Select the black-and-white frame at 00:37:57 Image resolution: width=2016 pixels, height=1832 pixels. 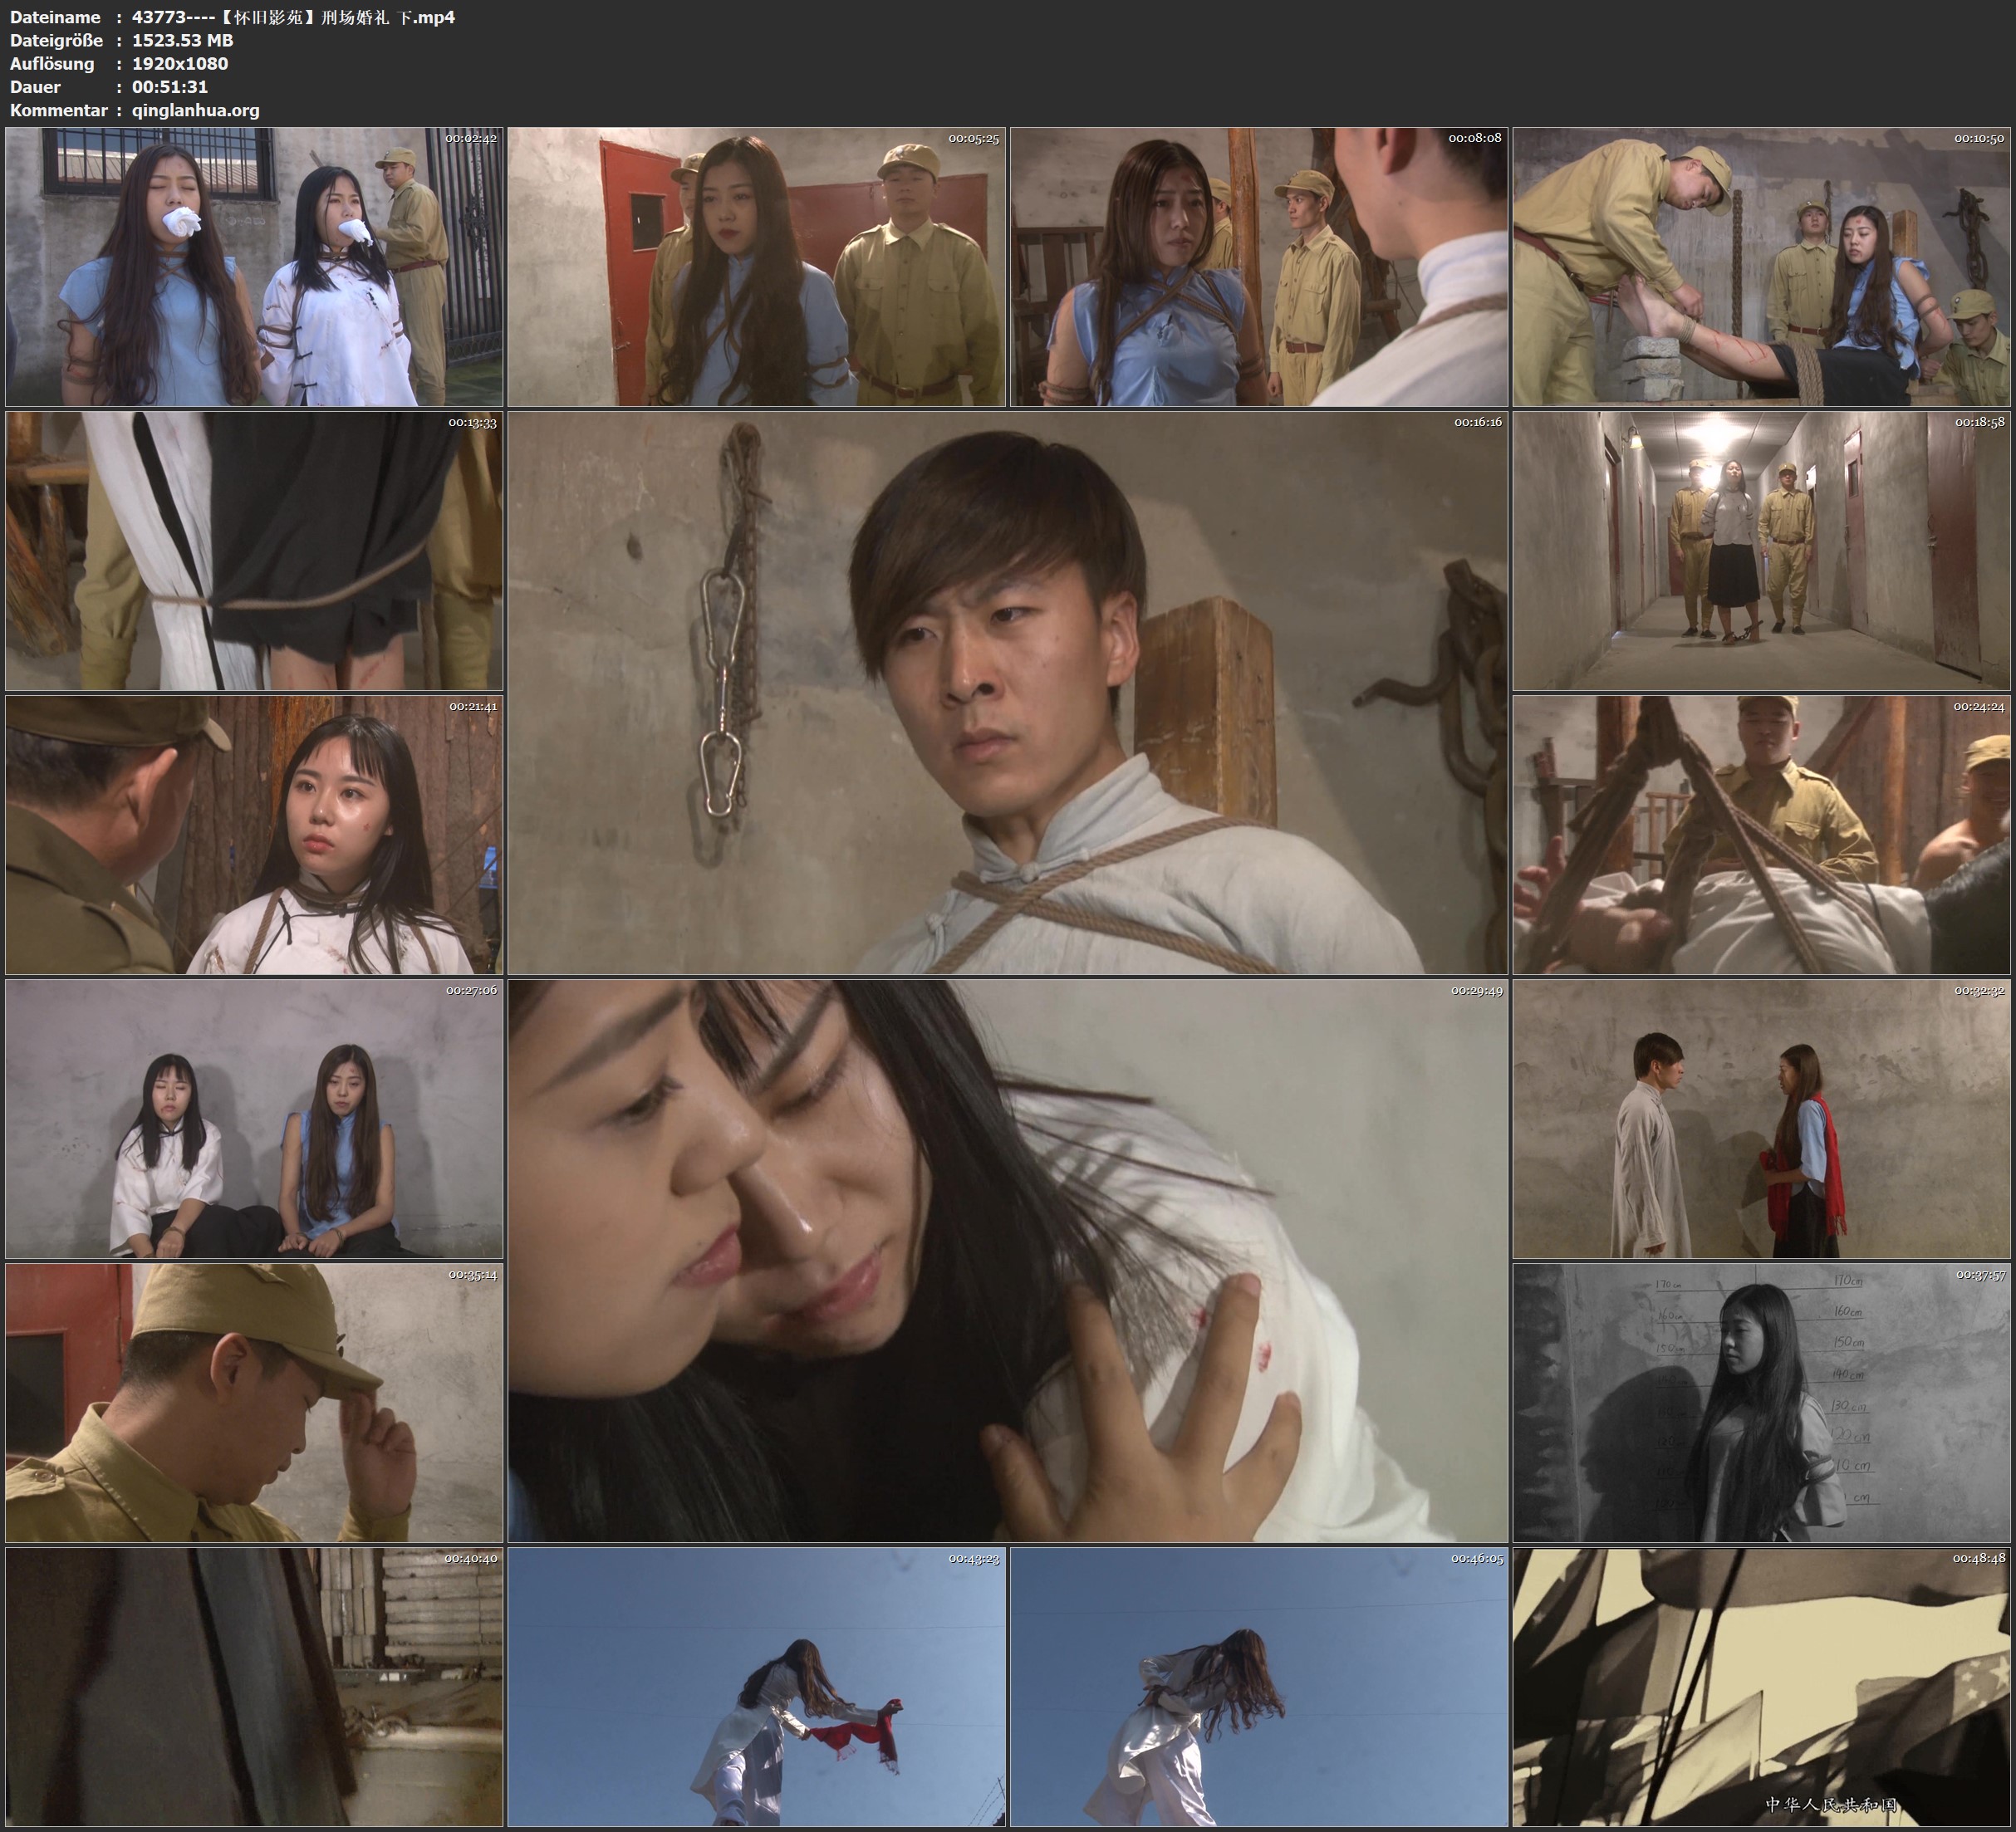1761,1403
